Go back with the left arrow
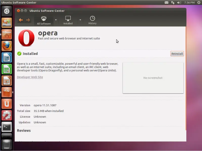This screenshot has height=151, width=202. [x=21, y=20]
